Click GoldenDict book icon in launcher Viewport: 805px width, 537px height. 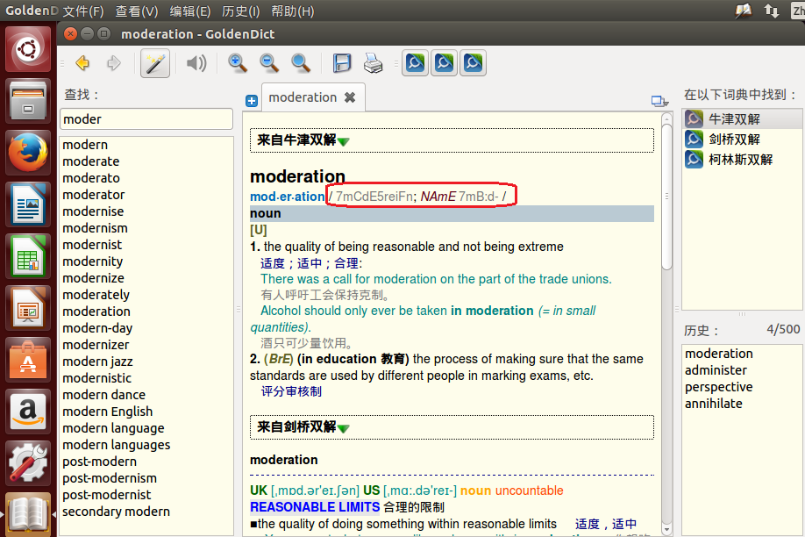point(28,513)
